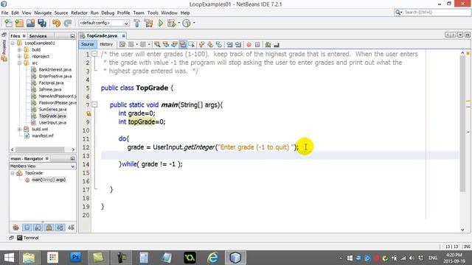Screen dimensions: 472x265
Task: Toggle Show Fields filter in Navigator
Action: pyautogui.click(x=27, y=227)
